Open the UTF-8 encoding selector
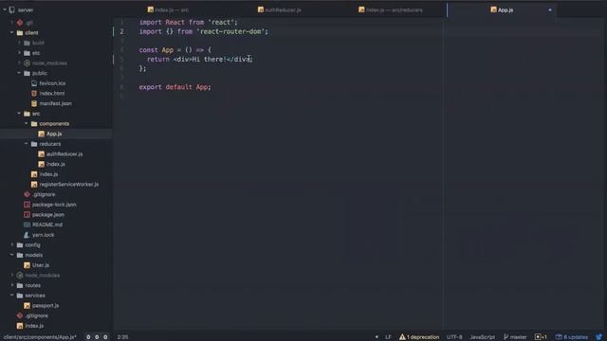This screenshot has height=341, width=607. tap(454, 337)
